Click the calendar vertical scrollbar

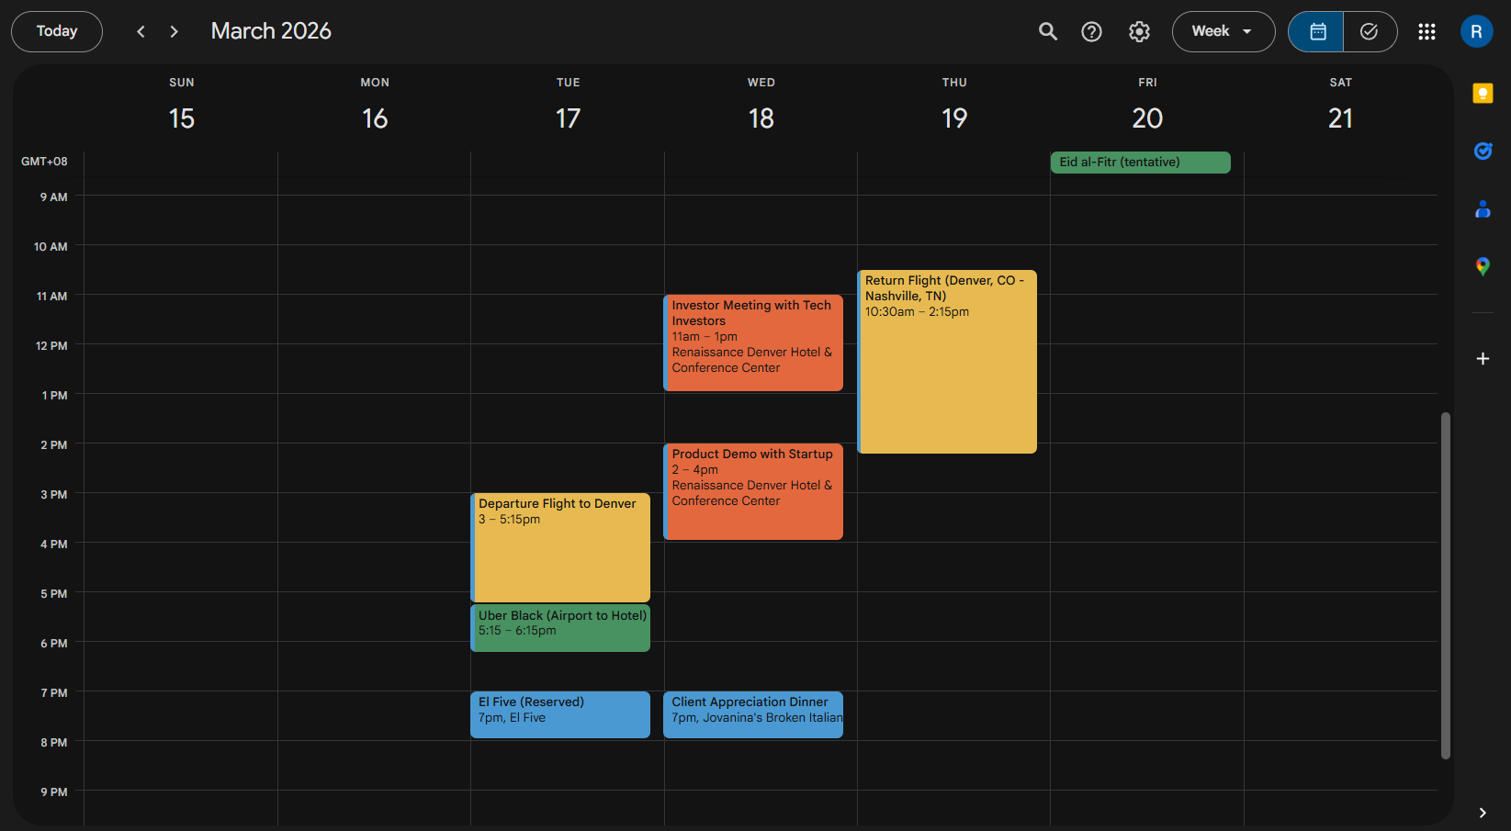click(1445, 586)
